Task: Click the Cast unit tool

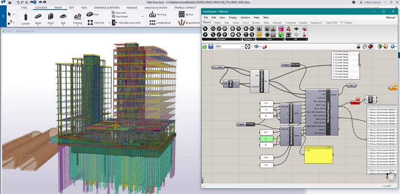Action: (96, 23)
